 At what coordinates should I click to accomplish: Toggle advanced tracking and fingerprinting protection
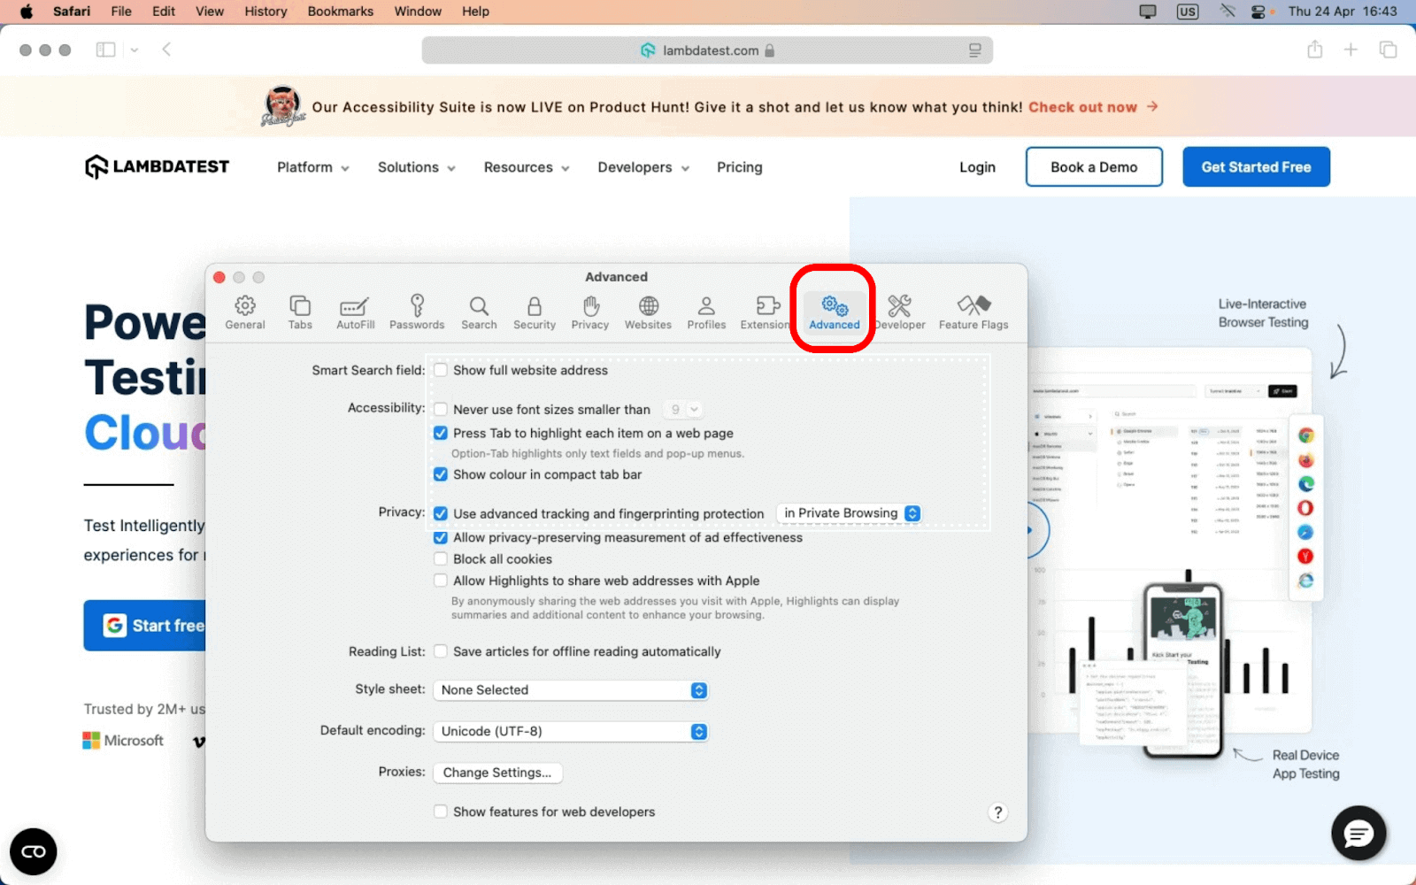(441, 513)
